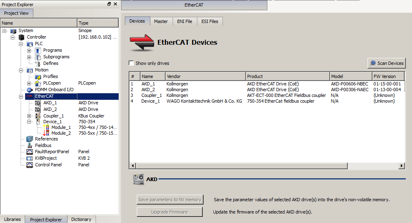Float the Project Explorer panel
The image size is (412, 223).
pos(109,4)
